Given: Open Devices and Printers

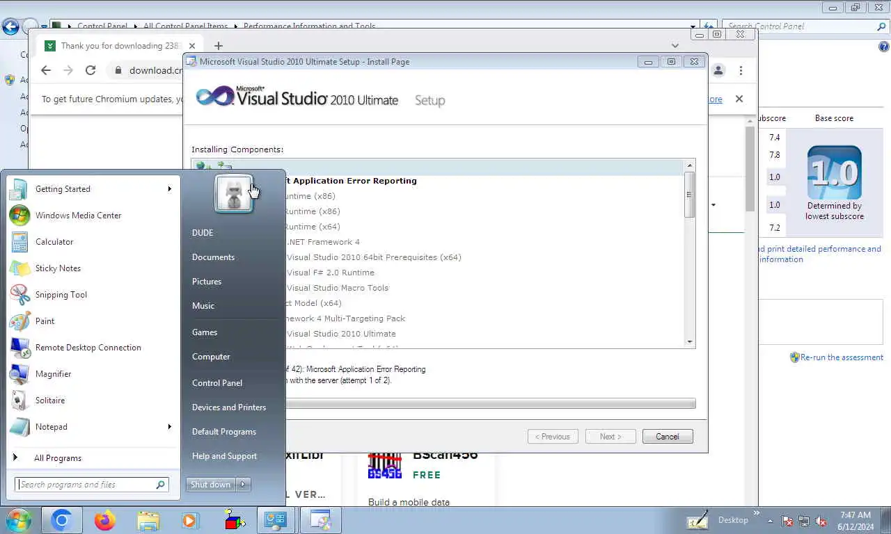Looking at the screenshot, I should pyautogui.click(x=229, y=407).
